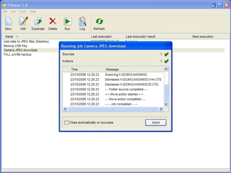The width and height of the screenshot is (231, 173).
Task: Open the Job menu
Action: point(13,11)
